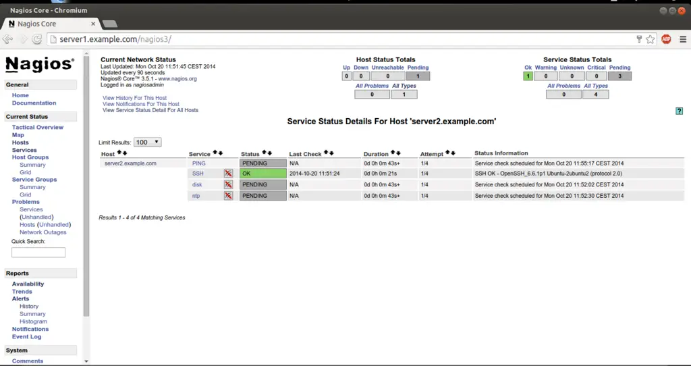Open the Adblock Plus extension

pyautogui.click(x=666, y=39)
